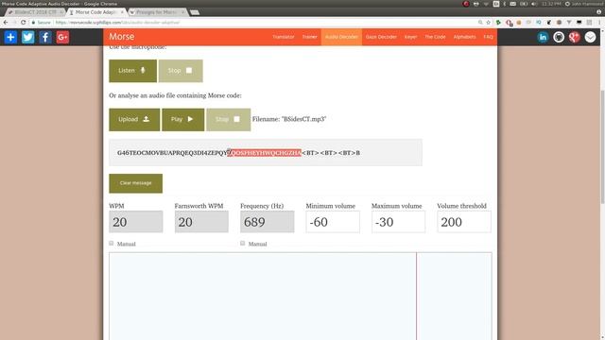Share the page on Twitter
Image resolution: width=605 pixels, height=340 pixels.
[x=27, y=38]
